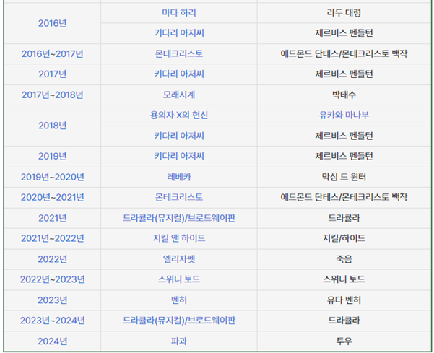Click 몬테크리스토 in the 2016년~2017년 row
434x353 pixels.
coord(179,53)
